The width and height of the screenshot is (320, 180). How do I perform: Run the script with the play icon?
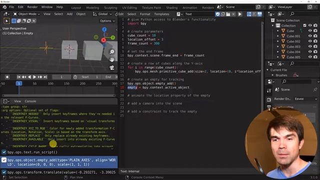pos(240,14)
